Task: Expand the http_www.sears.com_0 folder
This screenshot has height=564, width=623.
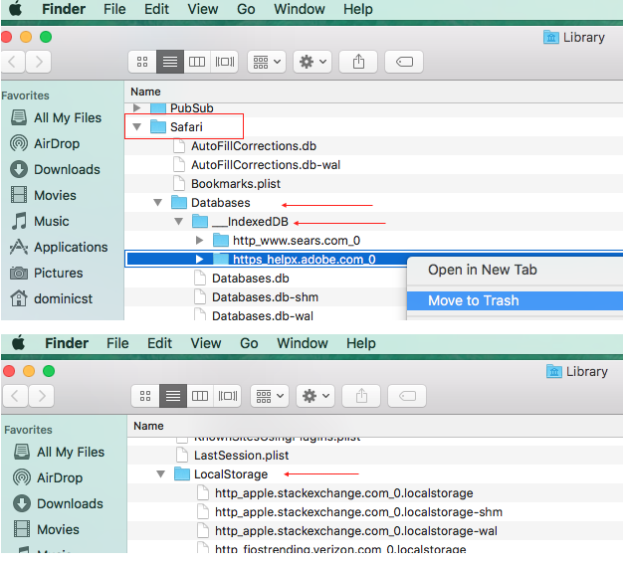Action: coord(199,241)
